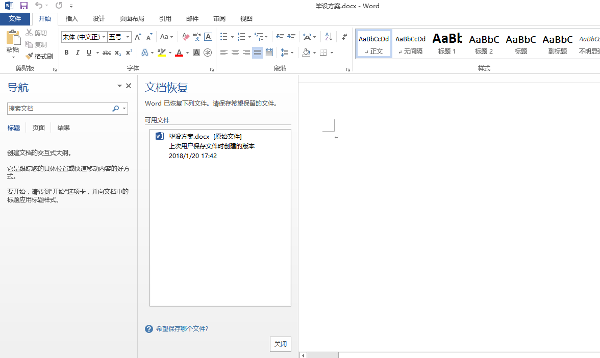This screenshot has width=600, height=358.
Task: Open the Change Case Aa dropdown
Action: pyautogui.click(x=166, y=37)
